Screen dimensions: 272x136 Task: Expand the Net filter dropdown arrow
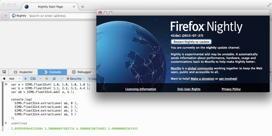19,79
